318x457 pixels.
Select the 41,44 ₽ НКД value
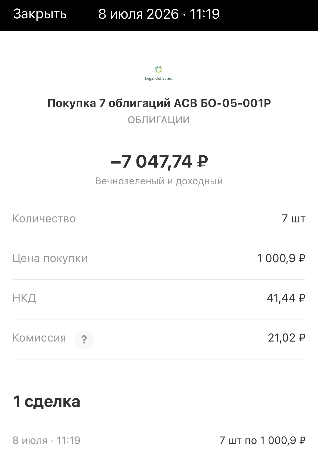pos(286,298)
